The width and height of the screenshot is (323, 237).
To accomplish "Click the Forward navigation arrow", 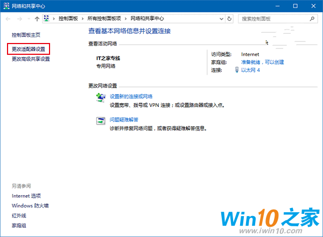I will coord(19,19).
